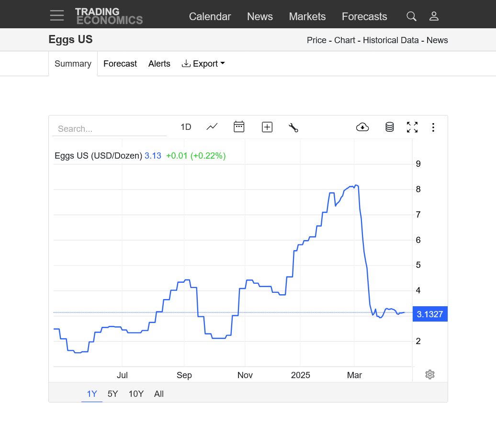Screen dimensions: 496x427
Task: Open data stack database icon
Action: pos(389,127)
